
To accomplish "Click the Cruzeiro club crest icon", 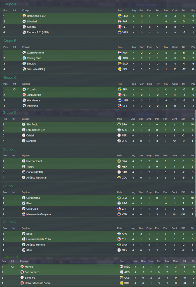I will coord(24,89).
